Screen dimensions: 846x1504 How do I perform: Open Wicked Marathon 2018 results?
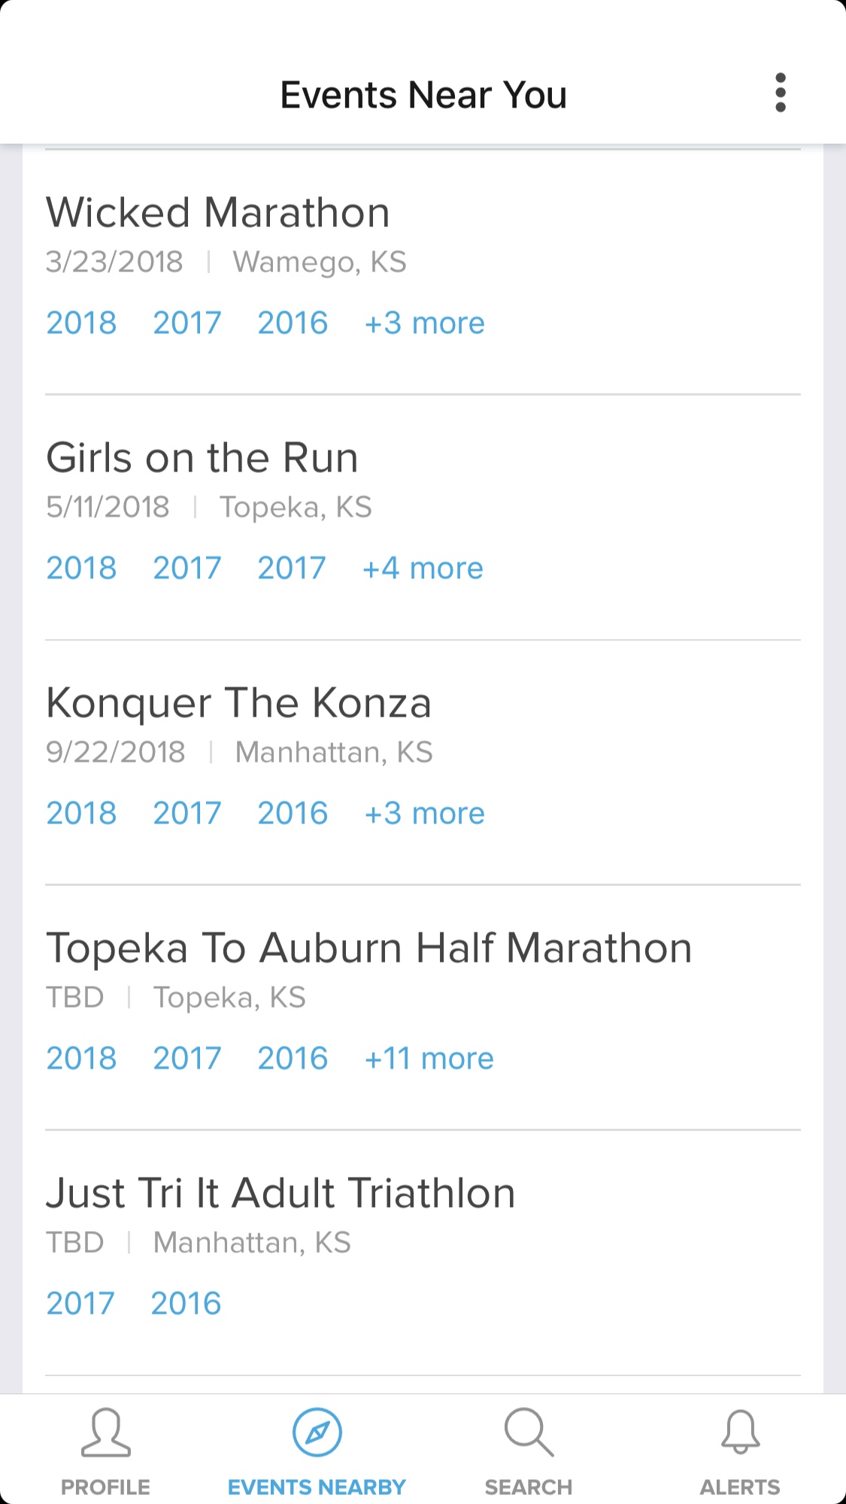point(81,323)
